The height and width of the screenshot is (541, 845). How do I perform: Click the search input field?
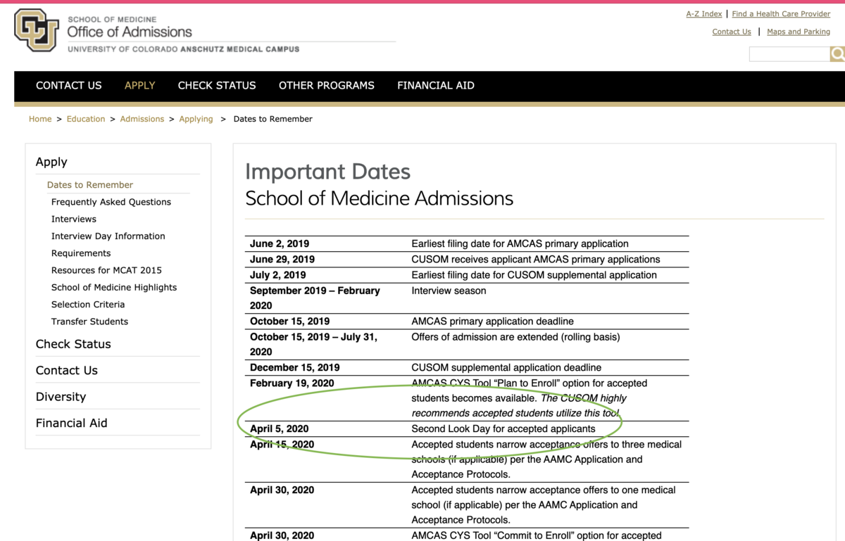point(789,54)
